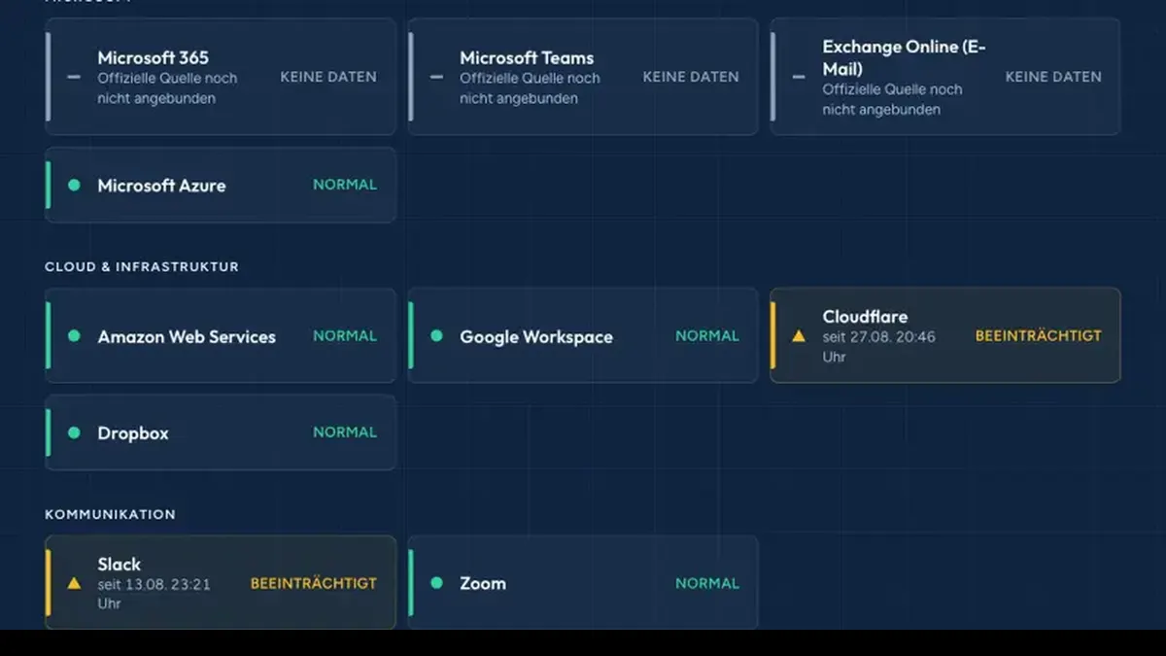This screenshot has height=656, width=1166.
Task: Click BEEINTRÄCHTIGT status on Cloudflare card
Action: pos(1039,335)
